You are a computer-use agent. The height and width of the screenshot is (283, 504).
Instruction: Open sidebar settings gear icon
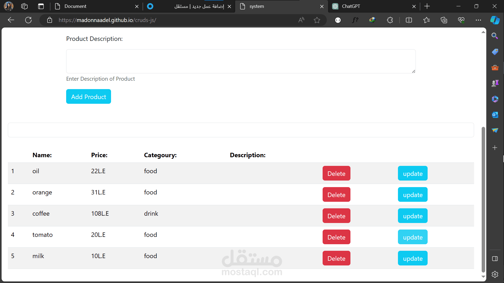click(x=495, y=274)
